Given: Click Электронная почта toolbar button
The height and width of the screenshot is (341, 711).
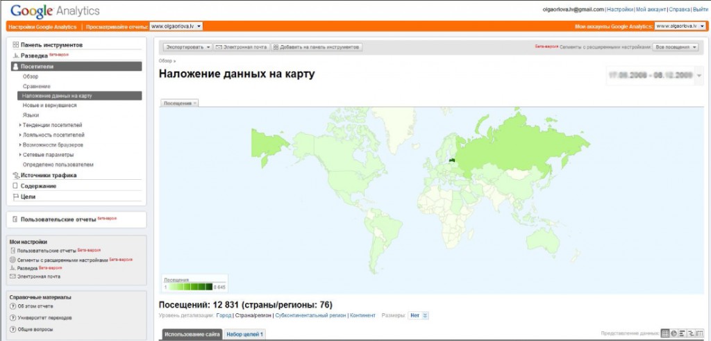Looking at the screenshot, I should coord(241,47).
